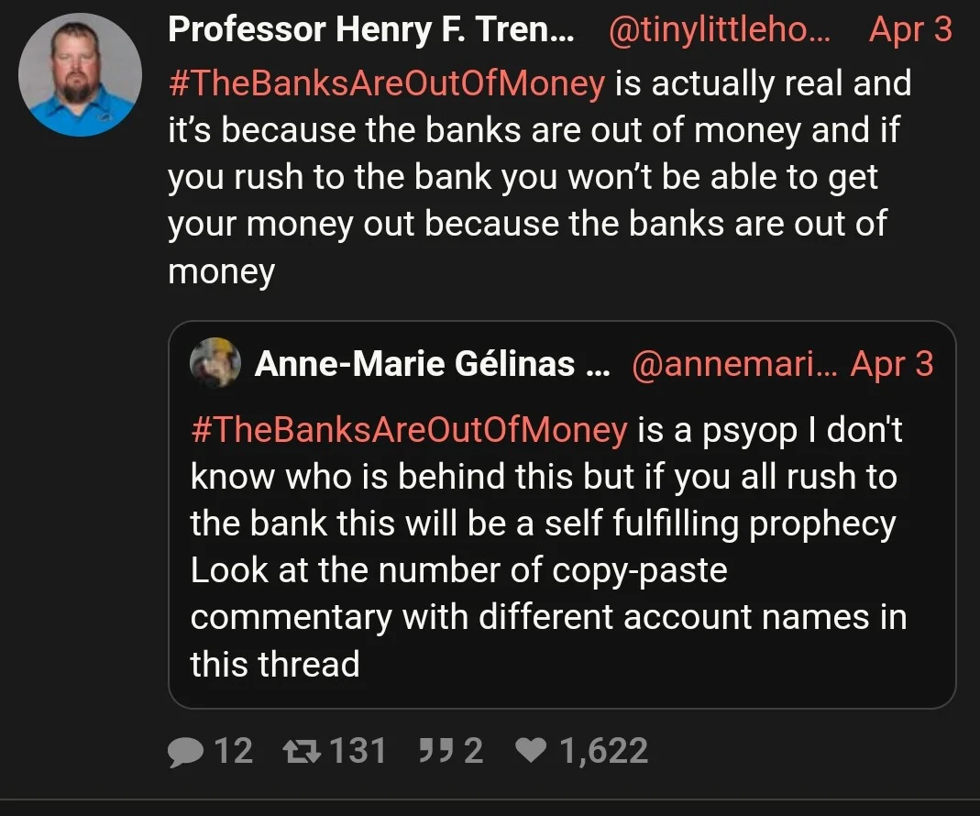
Task: Open Professor Henry's profile picture
Action: point(81,75)
